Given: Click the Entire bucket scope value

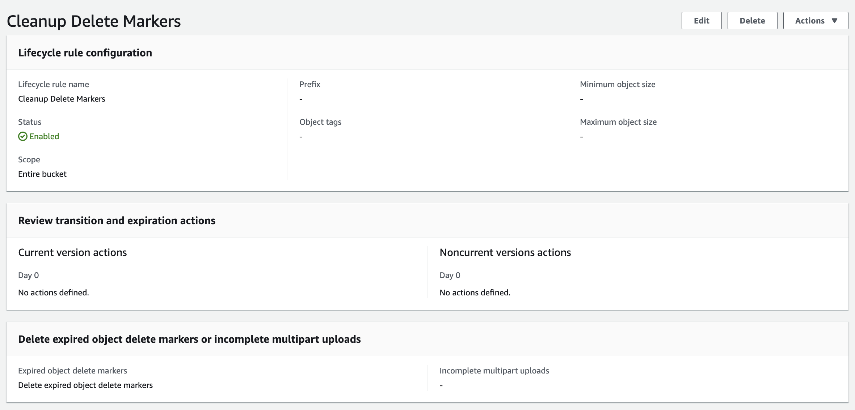Looking at the screenshot, I should [x=42, y=174].
